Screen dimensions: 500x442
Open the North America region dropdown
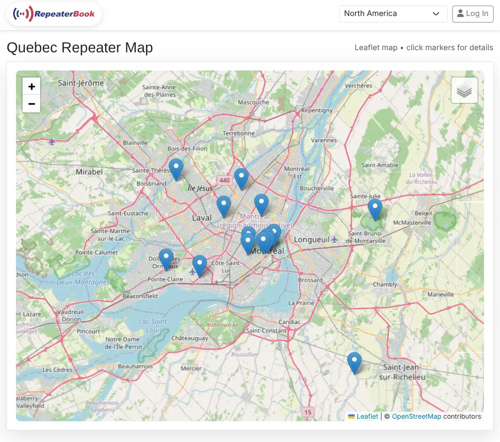[x=393, y=14]
